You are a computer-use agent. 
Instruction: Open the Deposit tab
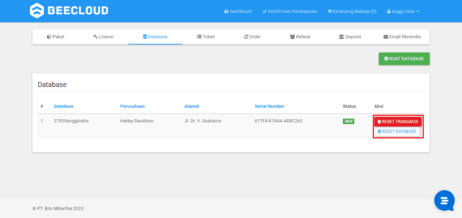click(x=350, y=37)
